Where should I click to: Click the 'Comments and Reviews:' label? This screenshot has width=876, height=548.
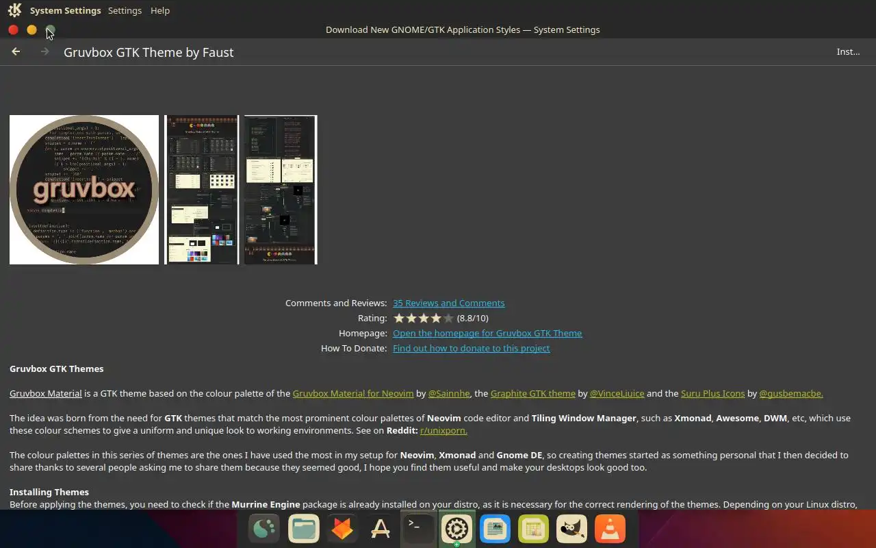[336, 303]
